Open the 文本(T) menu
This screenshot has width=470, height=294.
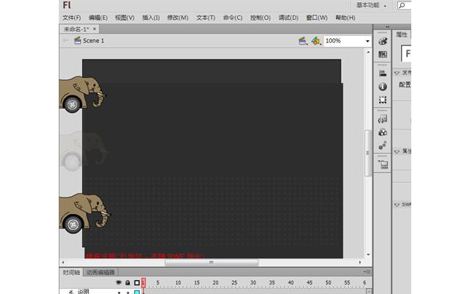pos(206,18)
